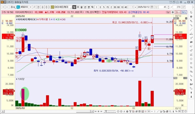Select the 분 minute period tab

click(x=89, y=7)
